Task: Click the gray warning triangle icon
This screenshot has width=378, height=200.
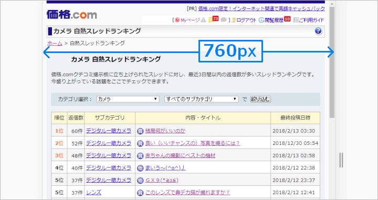Action: coord(204,20)
